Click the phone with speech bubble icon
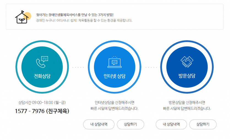The image size is (230, 140). click(42, 62)
